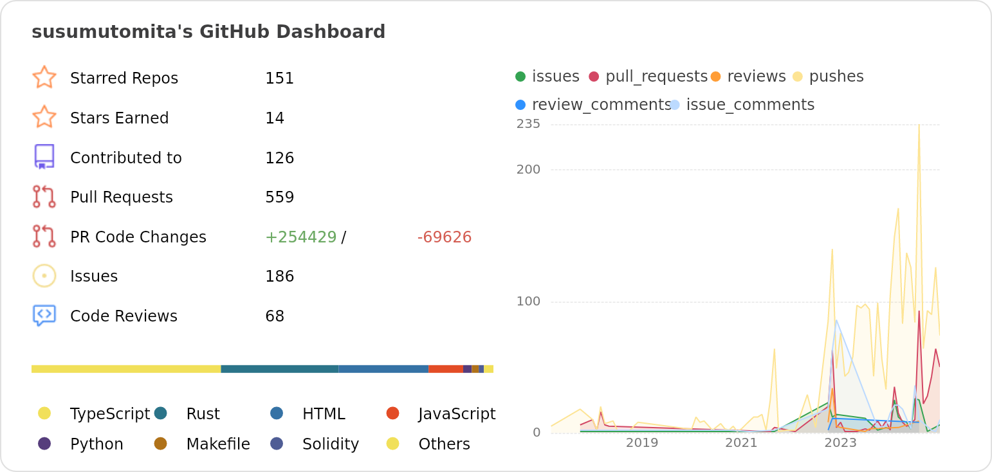The image size is (992, 472).
Task: Click the 2021 x-axis label
Action: 741,443
